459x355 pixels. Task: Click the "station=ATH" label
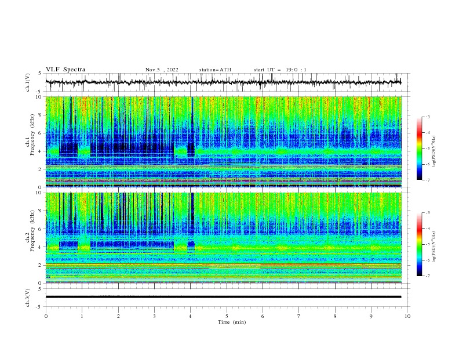(x=215, y=70)
